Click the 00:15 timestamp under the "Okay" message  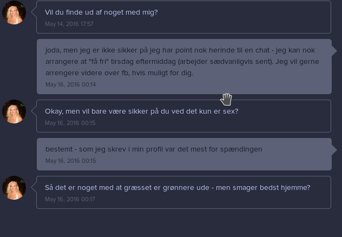coord(70,123)
